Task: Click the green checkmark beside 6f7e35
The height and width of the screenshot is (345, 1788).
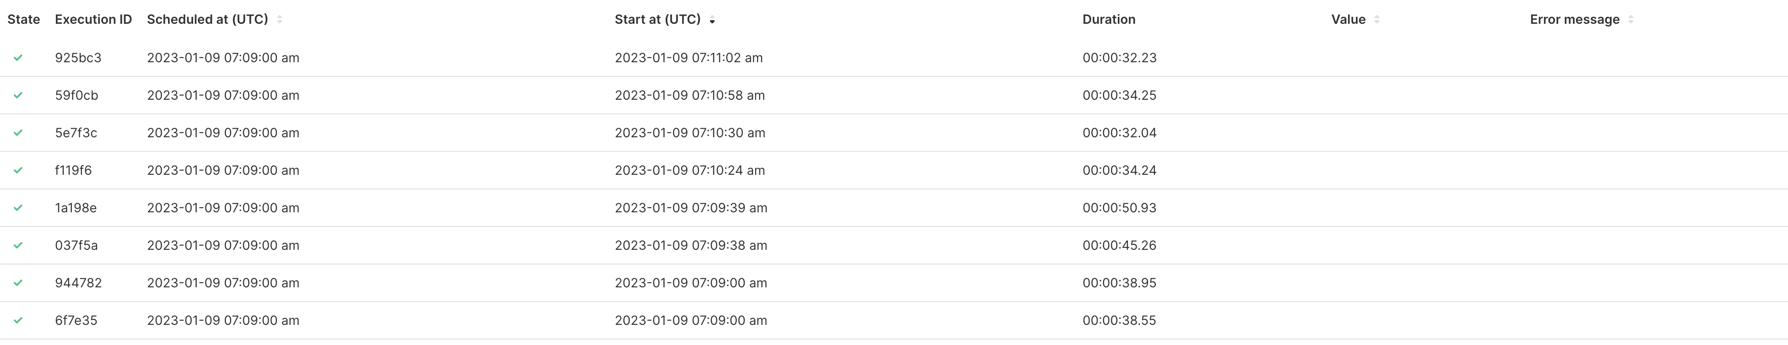Action: 18,320
